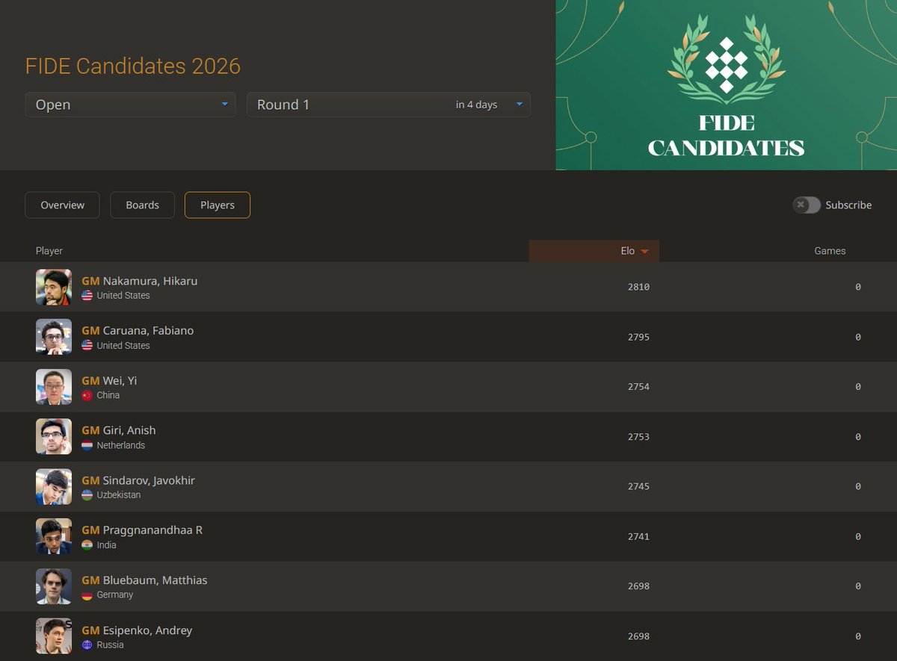Toggle the Subscribe switch
This screenshot has height=661, width=897.
pyautogui.click(x=807, y=205)
